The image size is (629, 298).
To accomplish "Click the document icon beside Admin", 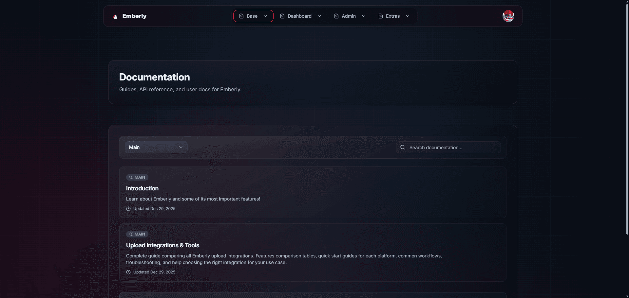I will tap(336, 16).
